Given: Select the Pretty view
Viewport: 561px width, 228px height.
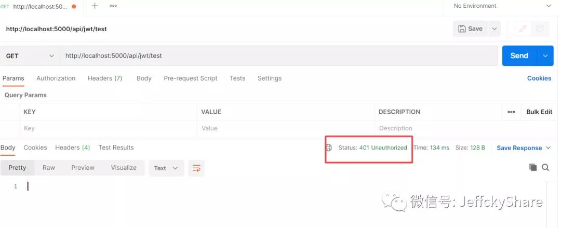Looking at the screenshot, I should click(17, 168).
